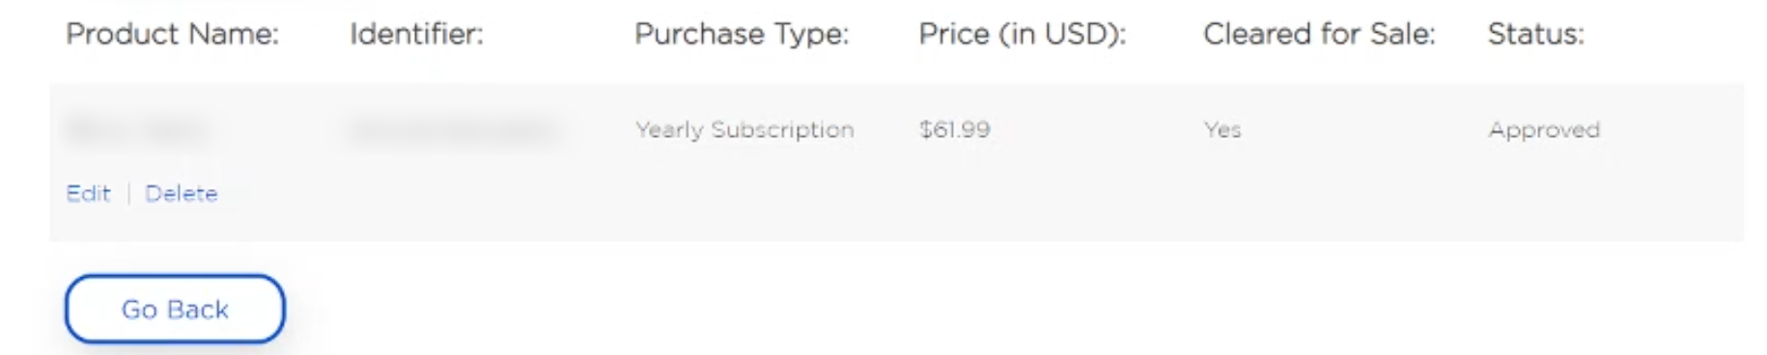Select the Cleared for Sale column header
The height and width of the screenshot is (355, 1767).
[1319, 34]
